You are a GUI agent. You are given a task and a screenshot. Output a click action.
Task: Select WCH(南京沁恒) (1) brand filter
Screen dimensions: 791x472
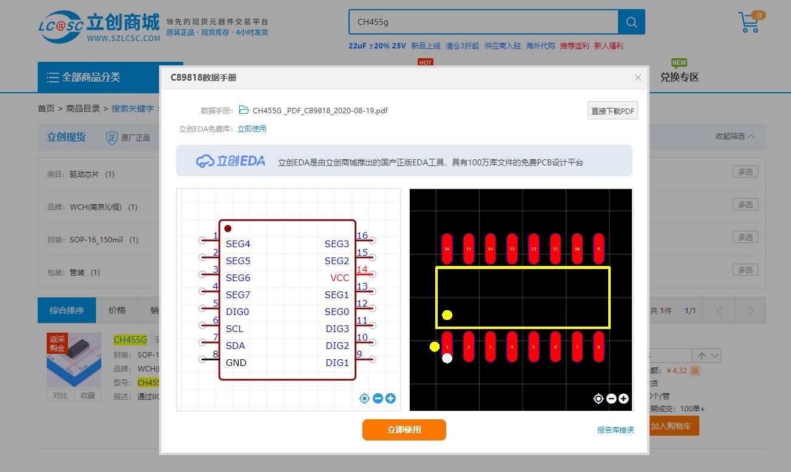(103, 207)
